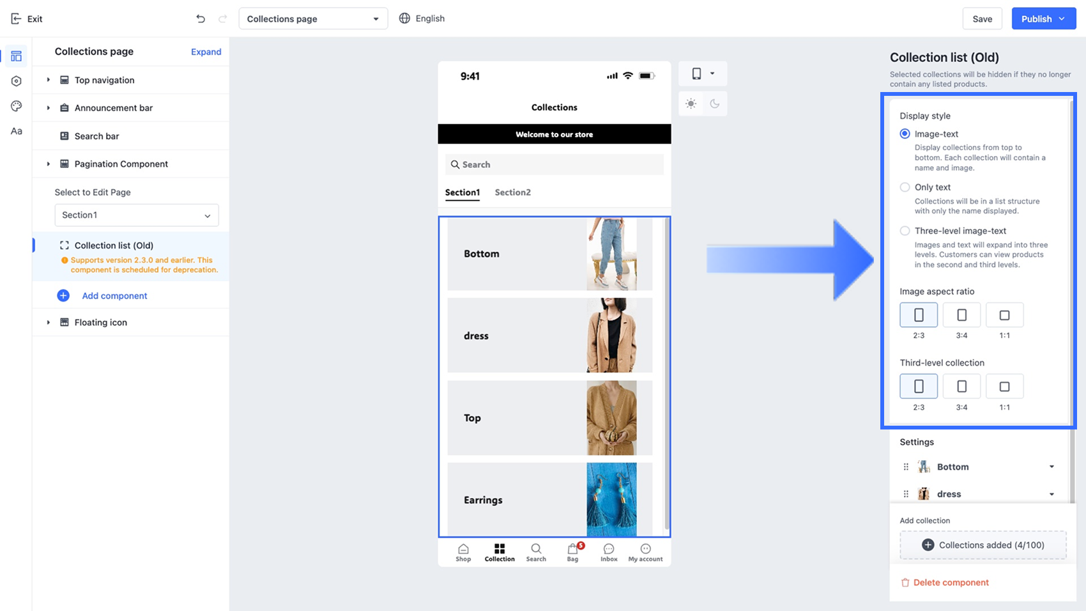Viewport: 1086px width, 611px height.
Task: Expand the Announcement bar tree item
Action: coord(49,108)
